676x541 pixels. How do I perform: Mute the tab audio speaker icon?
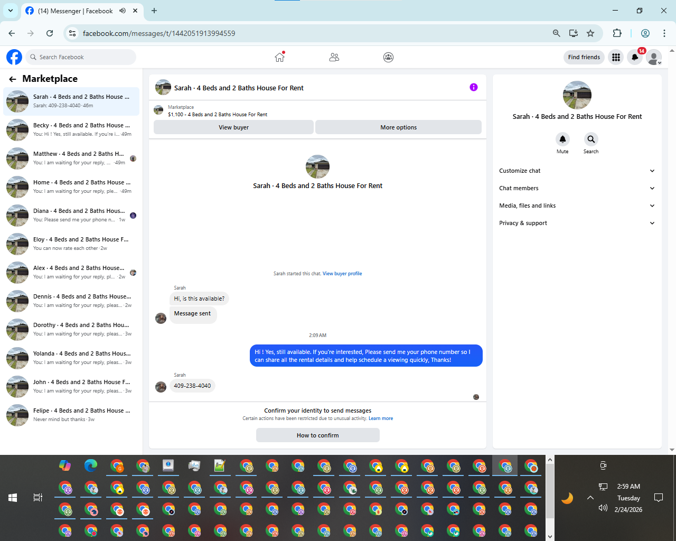pyautogui.click(x=123, y=11)
